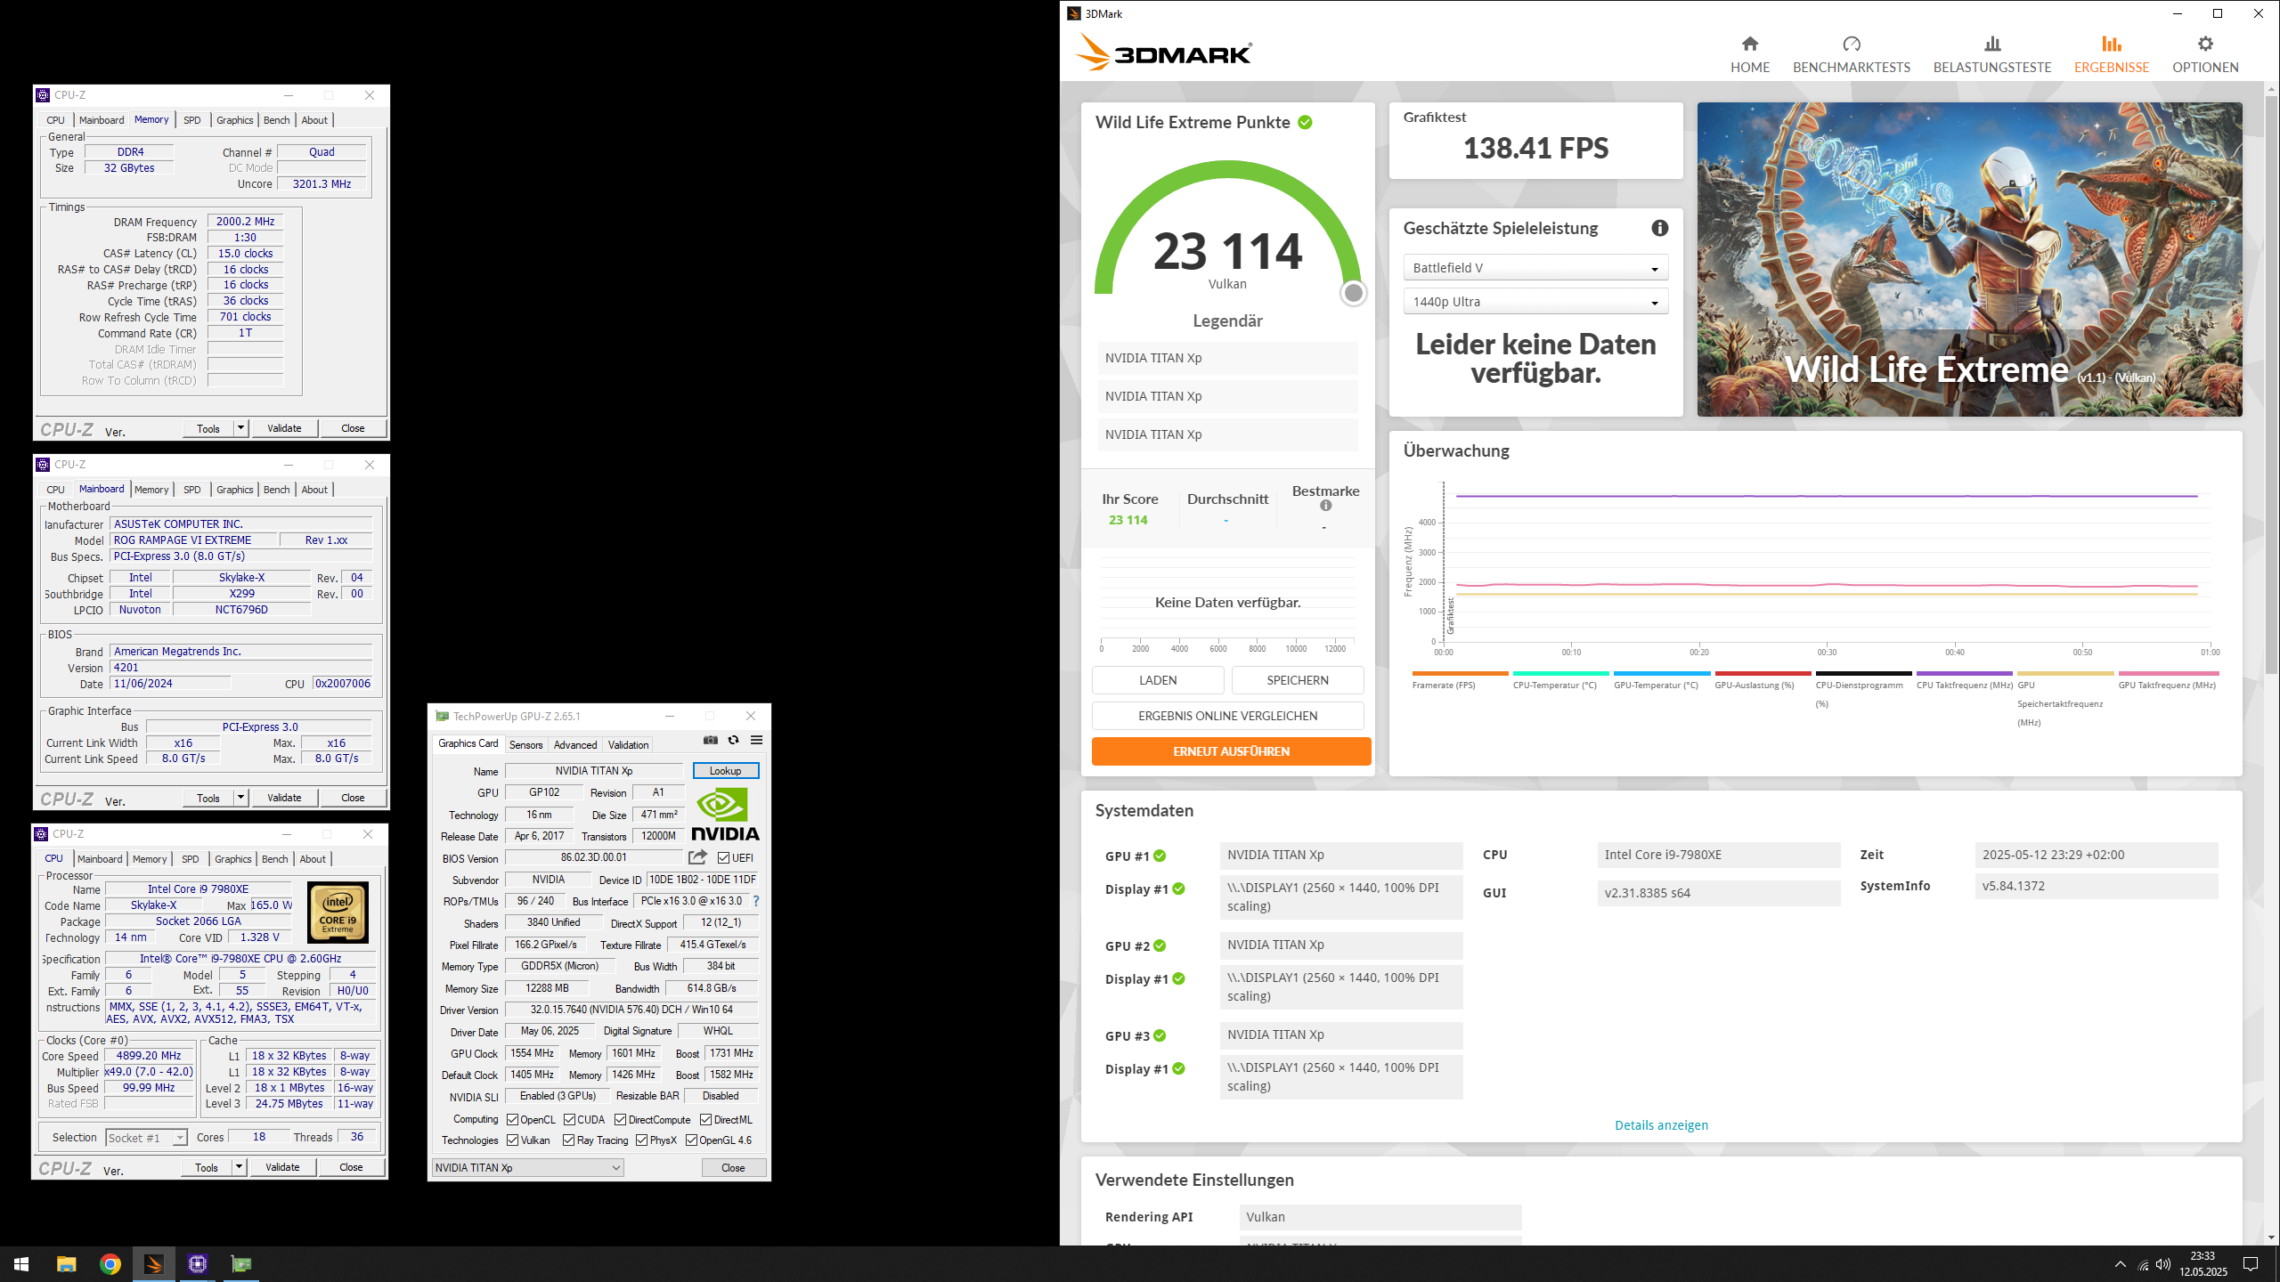Click the taskbar clock showing 23:33
Image resolution: width=2280 pixels, height=1282 pixels.
2203,1264
